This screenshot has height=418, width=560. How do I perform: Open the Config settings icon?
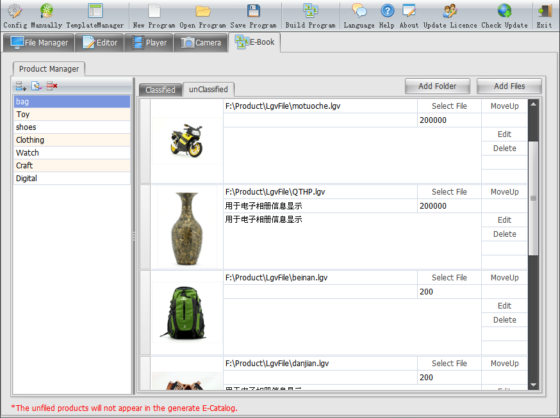coord(15,11)
